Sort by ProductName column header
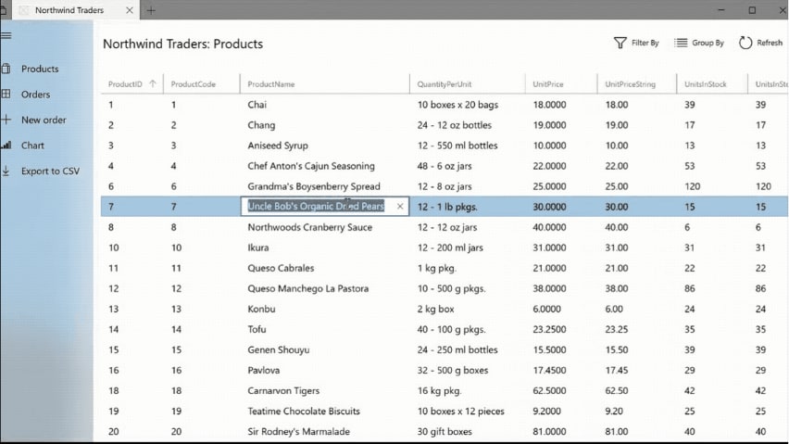Viewport: 789px width, 444px height. coord(324,84)
